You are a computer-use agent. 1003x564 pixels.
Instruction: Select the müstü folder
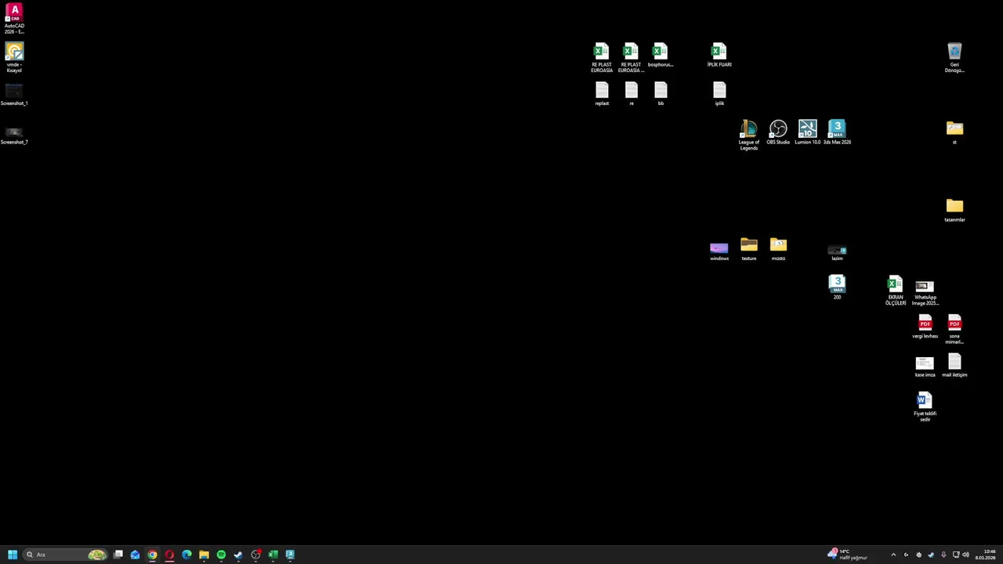click(x=778, y=249)
